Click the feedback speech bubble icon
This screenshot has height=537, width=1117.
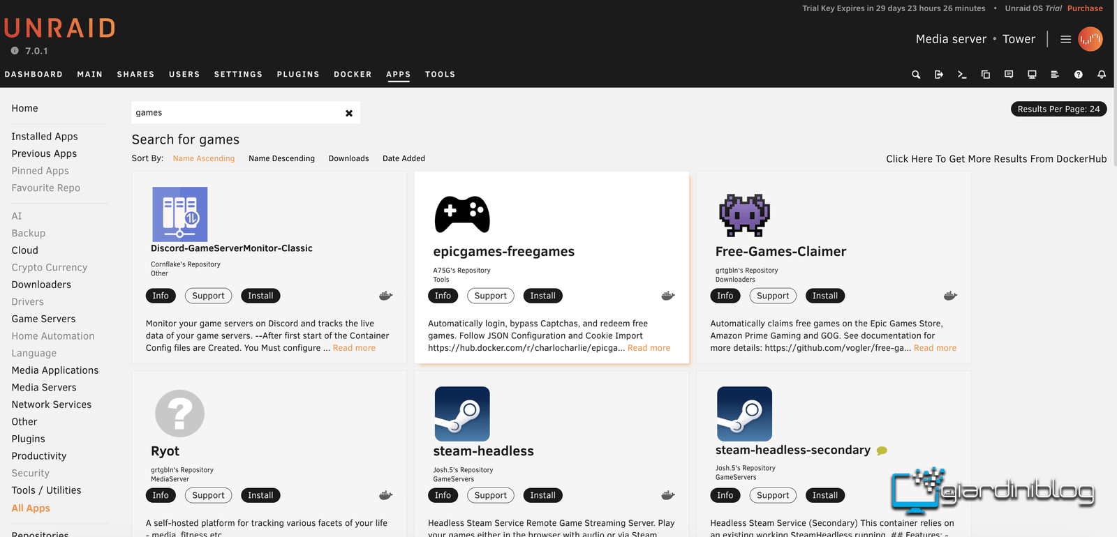pos(1009,75)
